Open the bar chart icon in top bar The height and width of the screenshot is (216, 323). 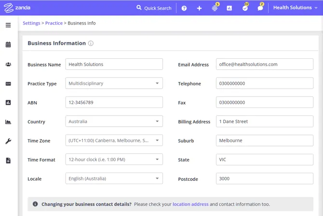point(229,8)
